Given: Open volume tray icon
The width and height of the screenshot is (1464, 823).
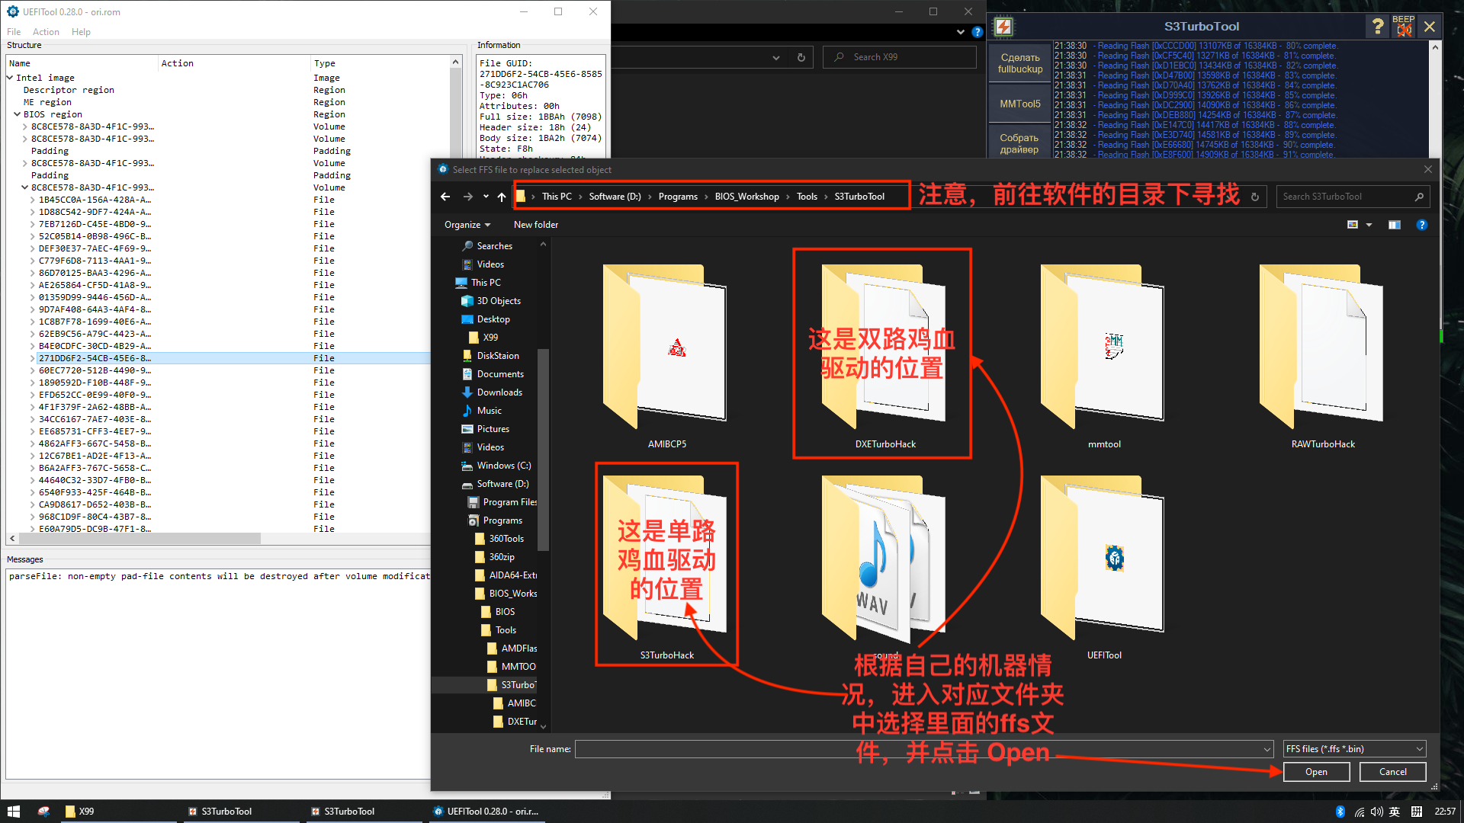Looking at the screenshot, I should pyautogui.click(x=1376, y=812).
